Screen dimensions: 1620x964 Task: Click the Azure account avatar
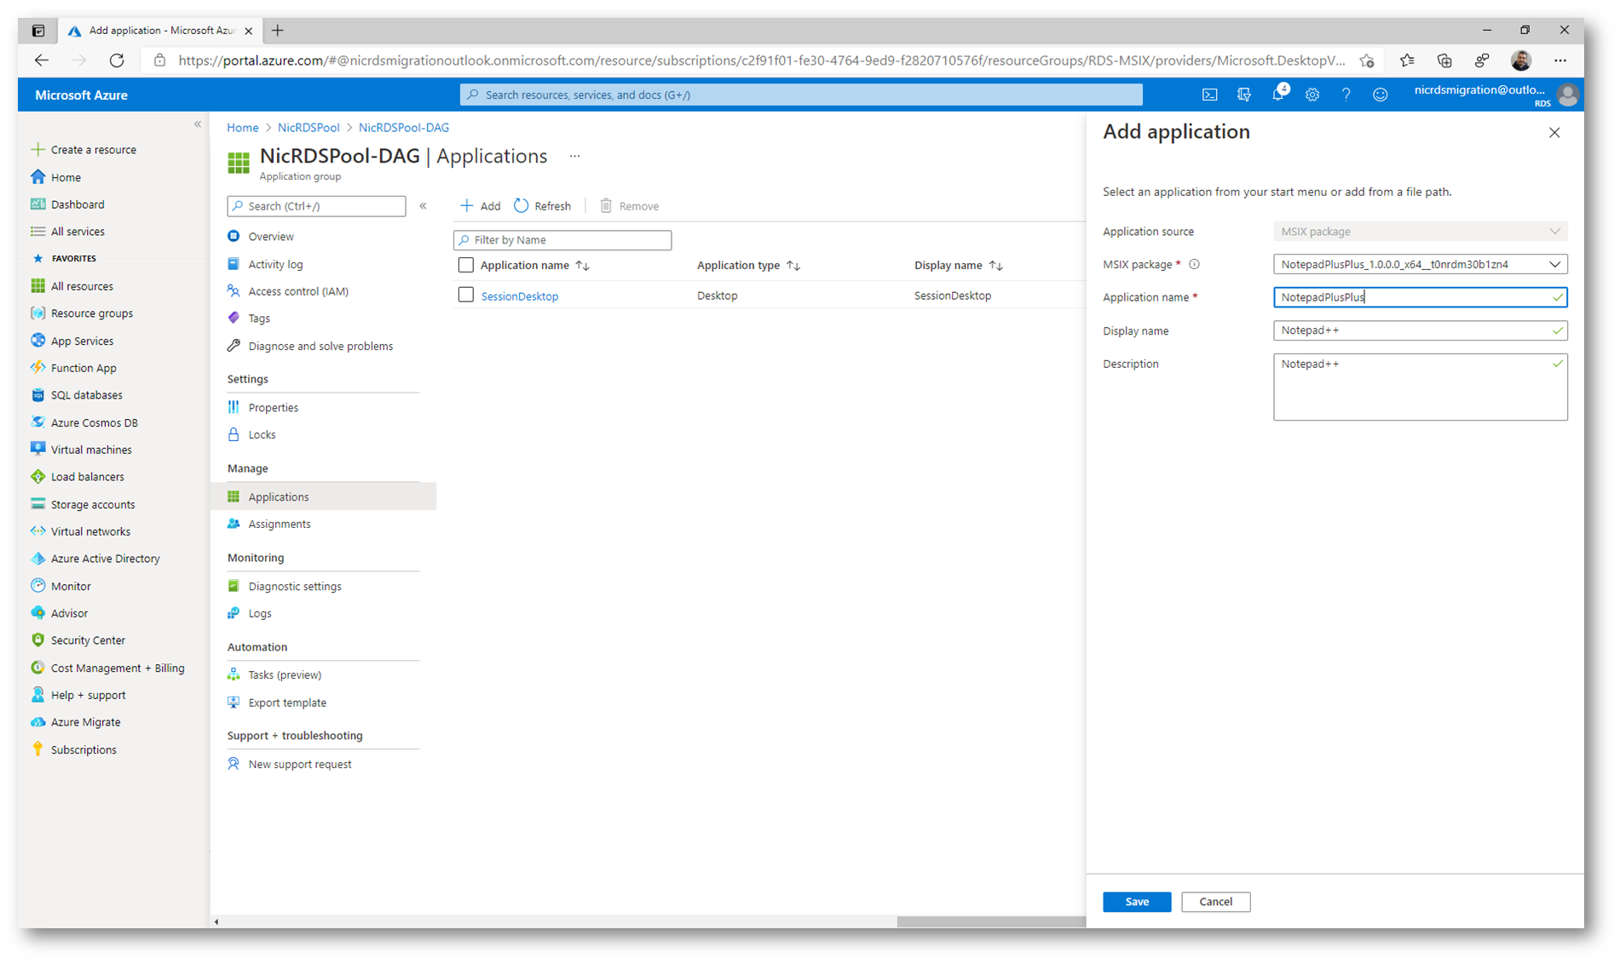(x=1568, y=95)
